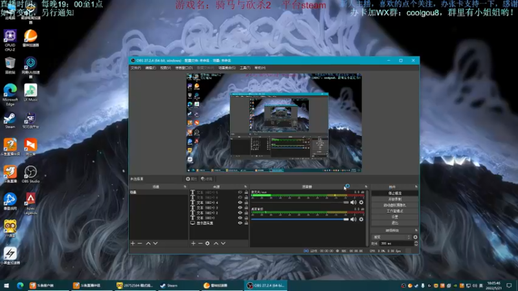This screenshot has width=518, height=291.
Task: Open Apex Legends desktop shortcut
Action: point(30,204)
